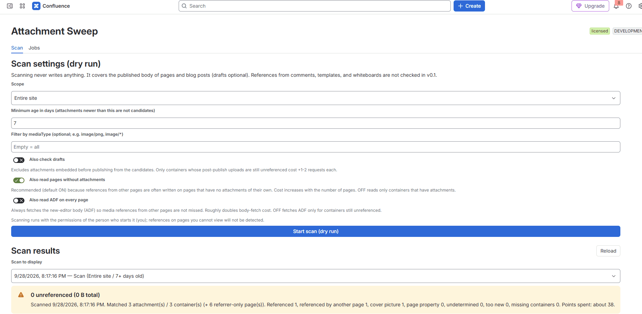Turn on Also read ADF on every page

(x=19, y=200)
